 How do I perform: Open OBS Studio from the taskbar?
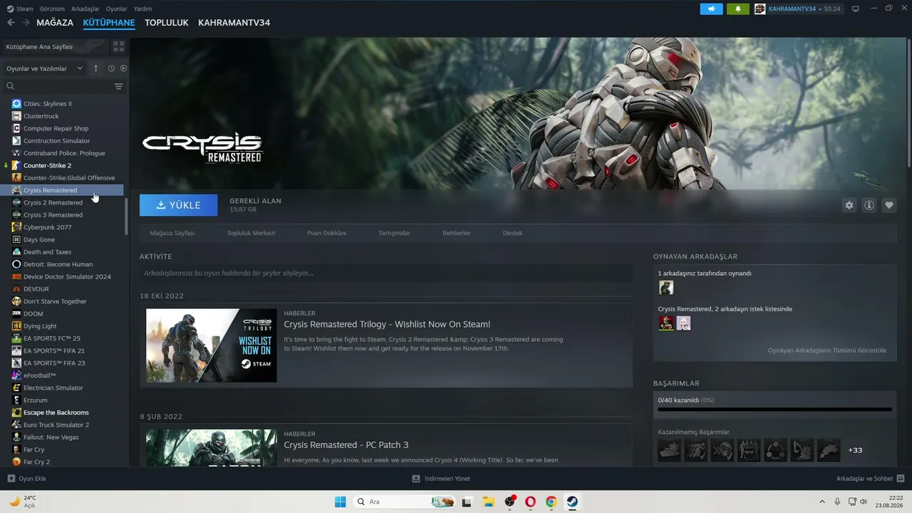(509, 502)
